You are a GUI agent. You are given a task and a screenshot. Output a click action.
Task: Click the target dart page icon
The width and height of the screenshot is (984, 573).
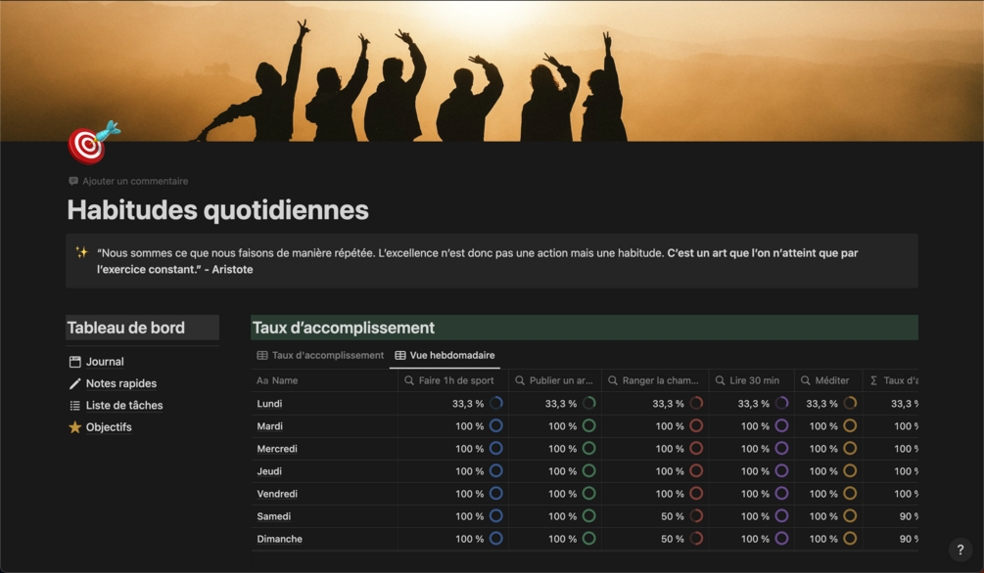pyautogui.click(x=94, y=142)
